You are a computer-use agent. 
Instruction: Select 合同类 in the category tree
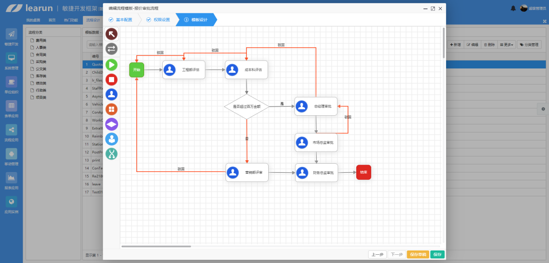click(41, 55)
